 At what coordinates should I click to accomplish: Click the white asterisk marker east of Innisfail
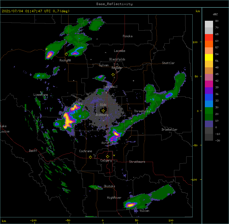point(133,81)
